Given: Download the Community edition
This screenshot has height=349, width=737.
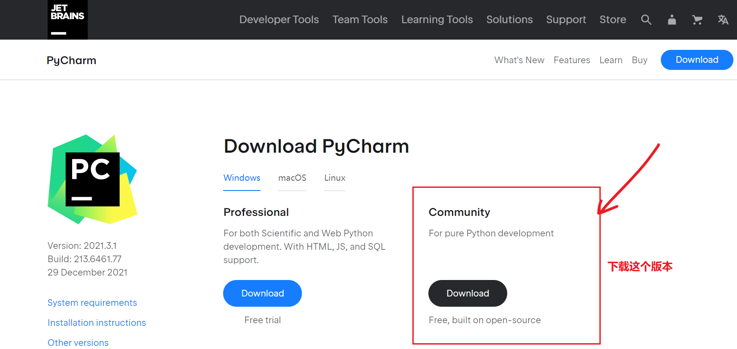Looking at the screenshot, I should (x=468, y=293).
